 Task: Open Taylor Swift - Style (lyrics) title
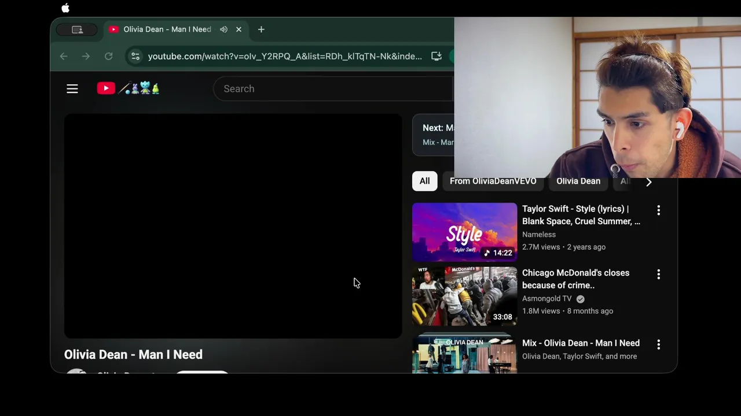click(x=581, y=215)
